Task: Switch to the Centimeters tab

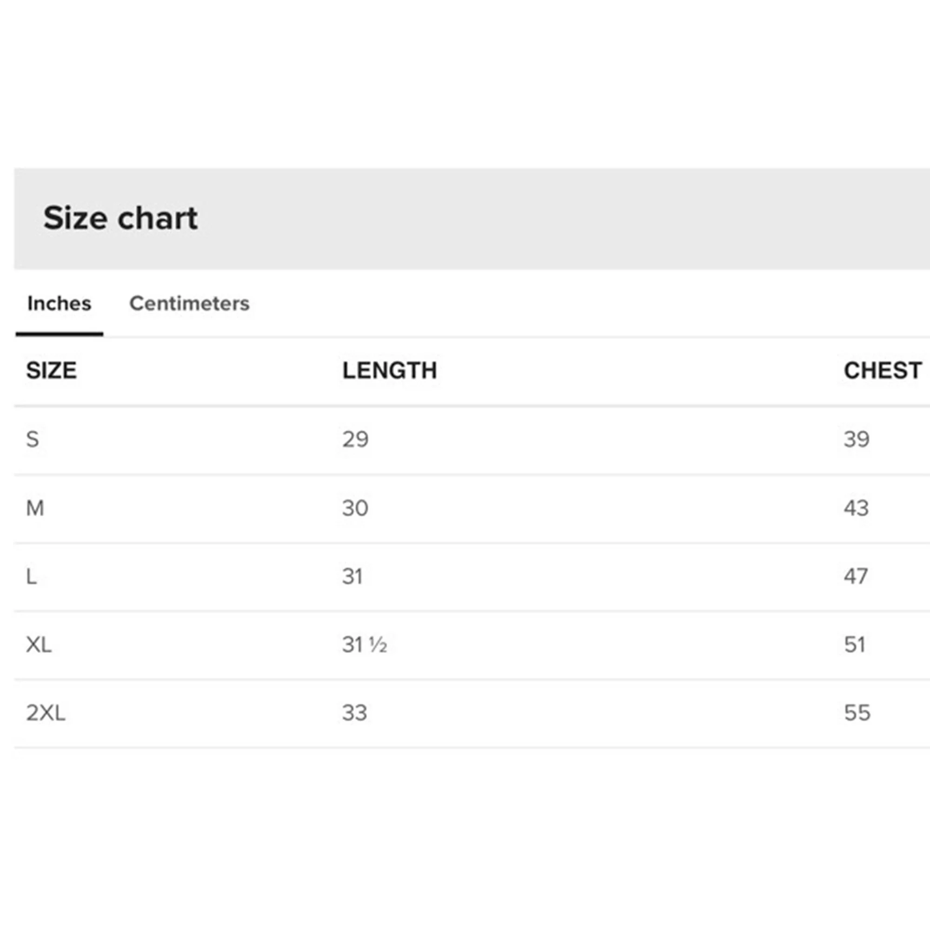Action: [x=189, y=303]
